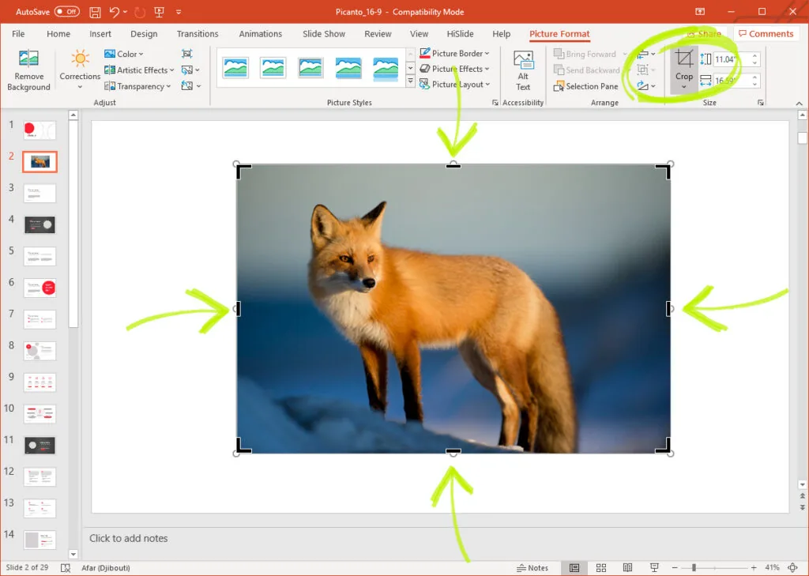The image size is (809, 576).
Task: Click the spell check status icon
Action: 66,568
